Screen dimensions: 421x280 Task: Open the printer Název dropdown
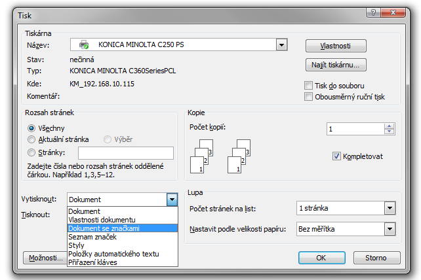coord(282,45)
